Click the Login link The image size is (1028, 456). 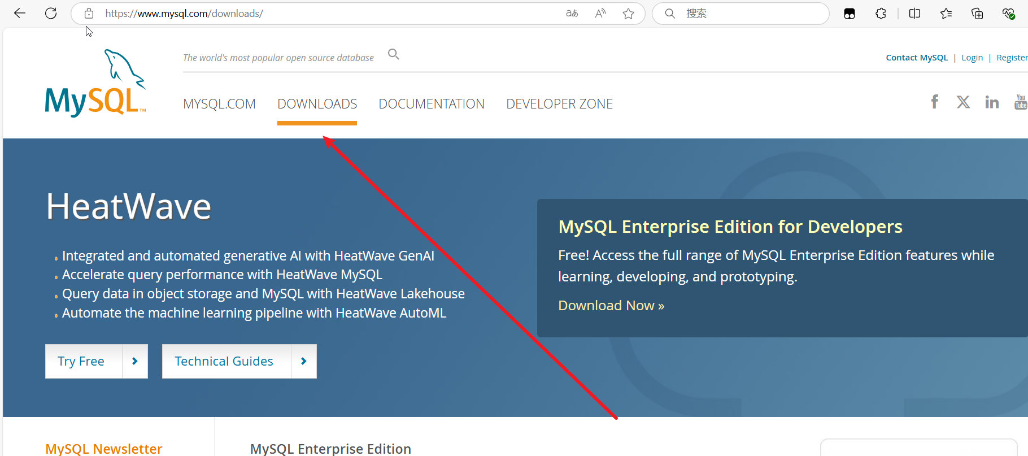(x=972, y=58)
